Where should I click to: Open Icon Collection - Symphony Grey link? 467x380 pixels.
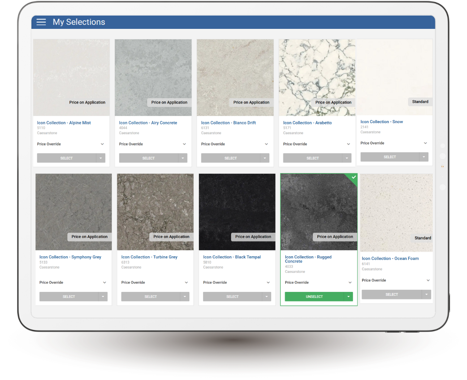click(70, 257)
